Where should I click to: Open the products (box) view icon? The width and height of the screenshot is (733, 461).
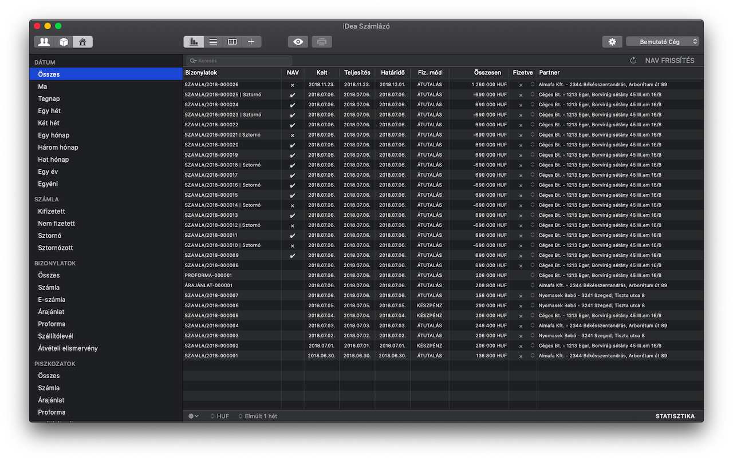64,42
